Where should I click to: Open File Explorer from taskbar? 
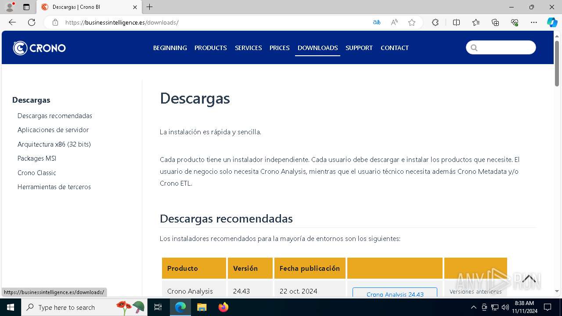[x=202, y=307]
